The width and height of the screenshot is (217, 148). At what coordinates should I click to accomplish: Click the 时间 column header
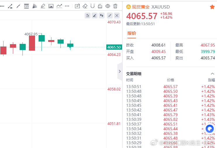pos(130,80)
